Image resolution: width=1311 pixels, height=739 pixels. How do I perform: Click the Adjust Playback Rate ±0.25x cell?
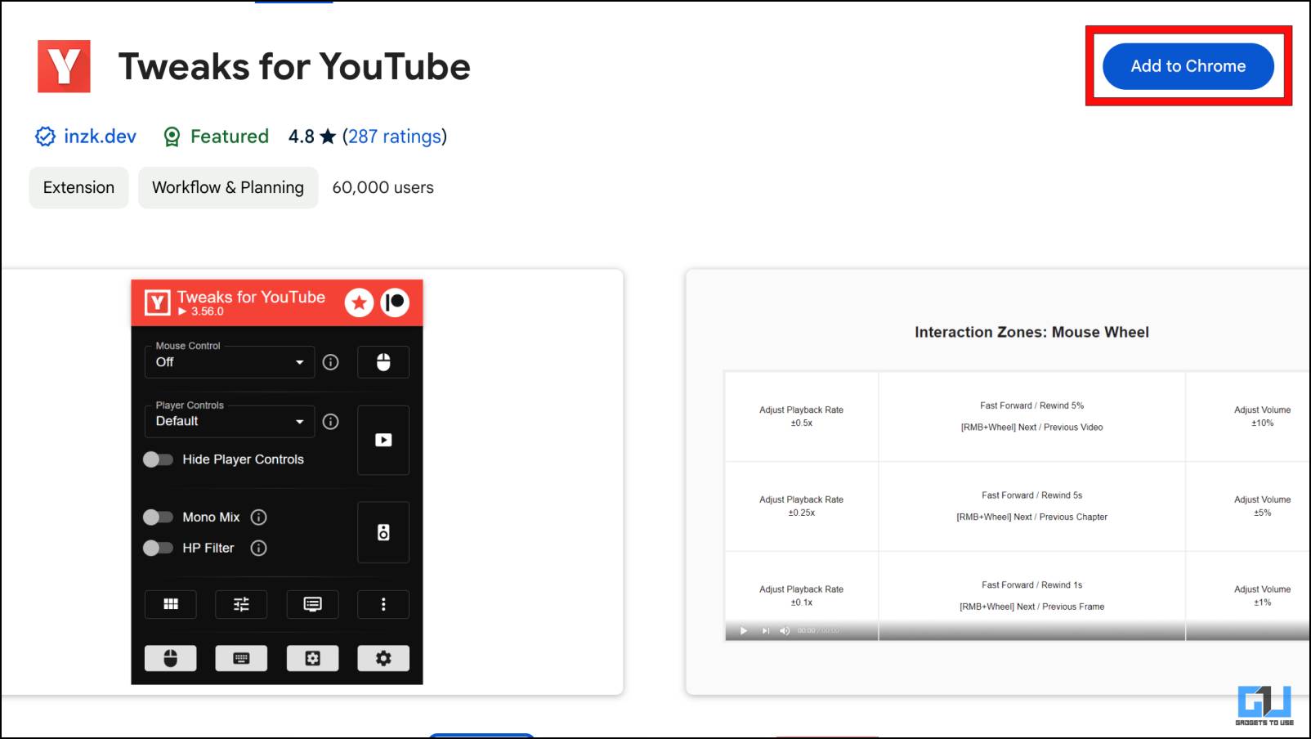pyautogui.click(x=801, y=506)
